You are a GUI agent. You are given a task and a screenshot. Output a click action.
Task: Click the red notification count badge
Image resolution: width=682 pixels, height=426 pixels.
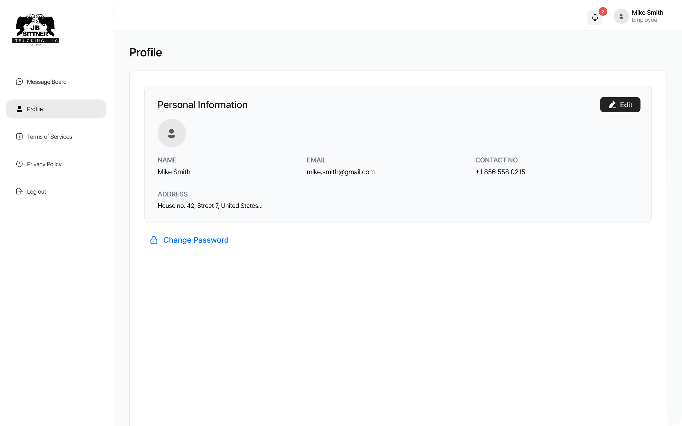(x=603, y=12)
